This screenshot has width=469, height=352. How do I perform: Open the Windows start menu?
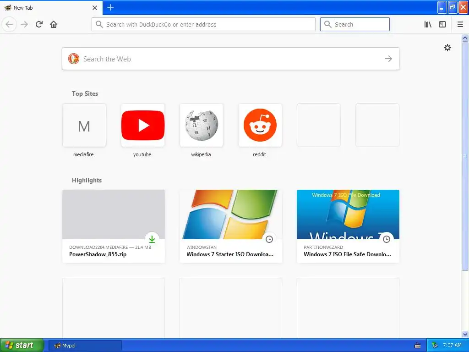pos(22,345)
